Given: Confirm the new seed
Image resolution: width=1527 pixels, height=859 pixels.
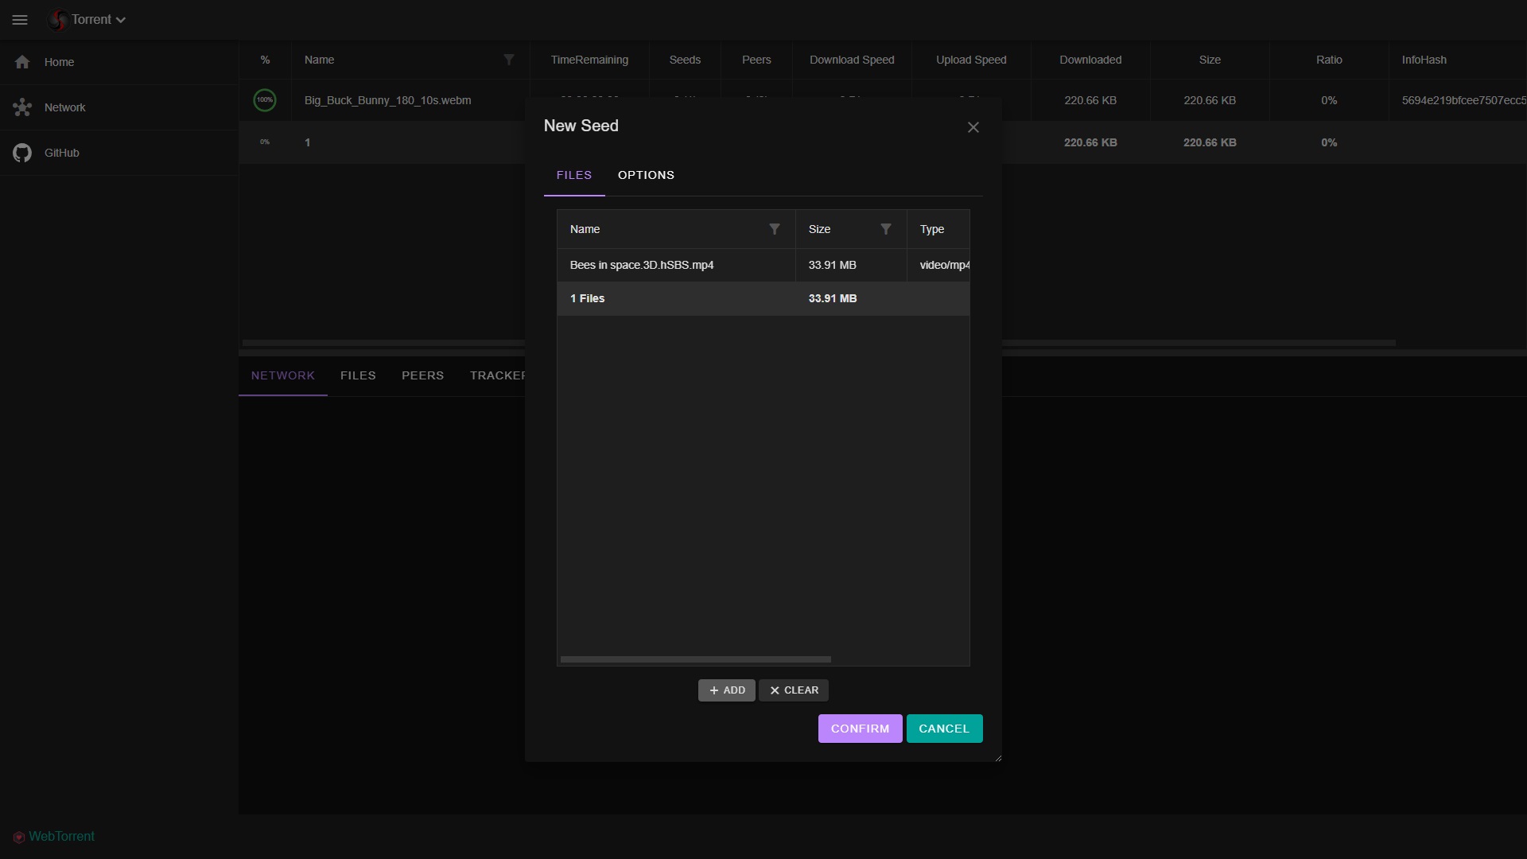Looking at the screenshot, I should coord(860,729).
